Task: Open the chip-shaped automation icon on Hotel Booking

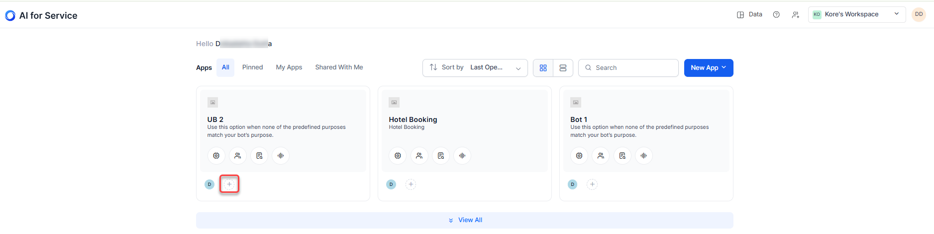Action: coord(398,156)
